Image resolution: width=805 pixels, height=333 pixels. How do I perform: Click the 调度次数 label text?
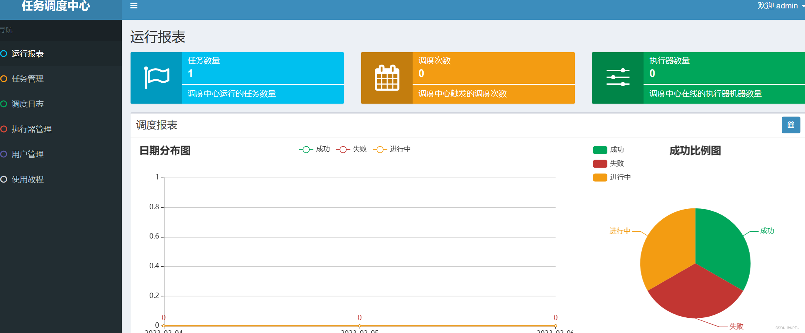434,61
